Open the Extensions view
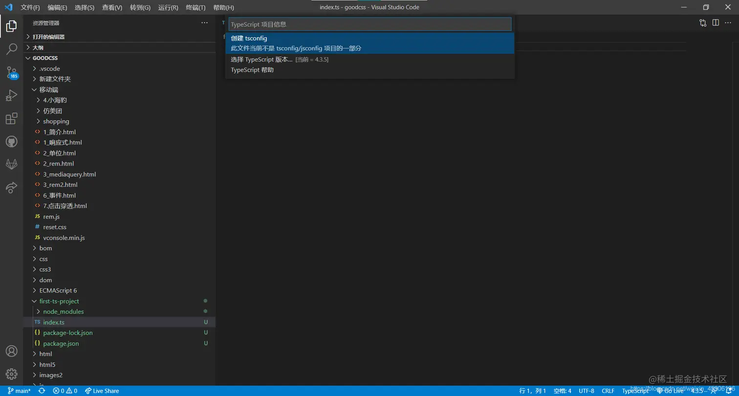739x396 pixels. [11, 119]
